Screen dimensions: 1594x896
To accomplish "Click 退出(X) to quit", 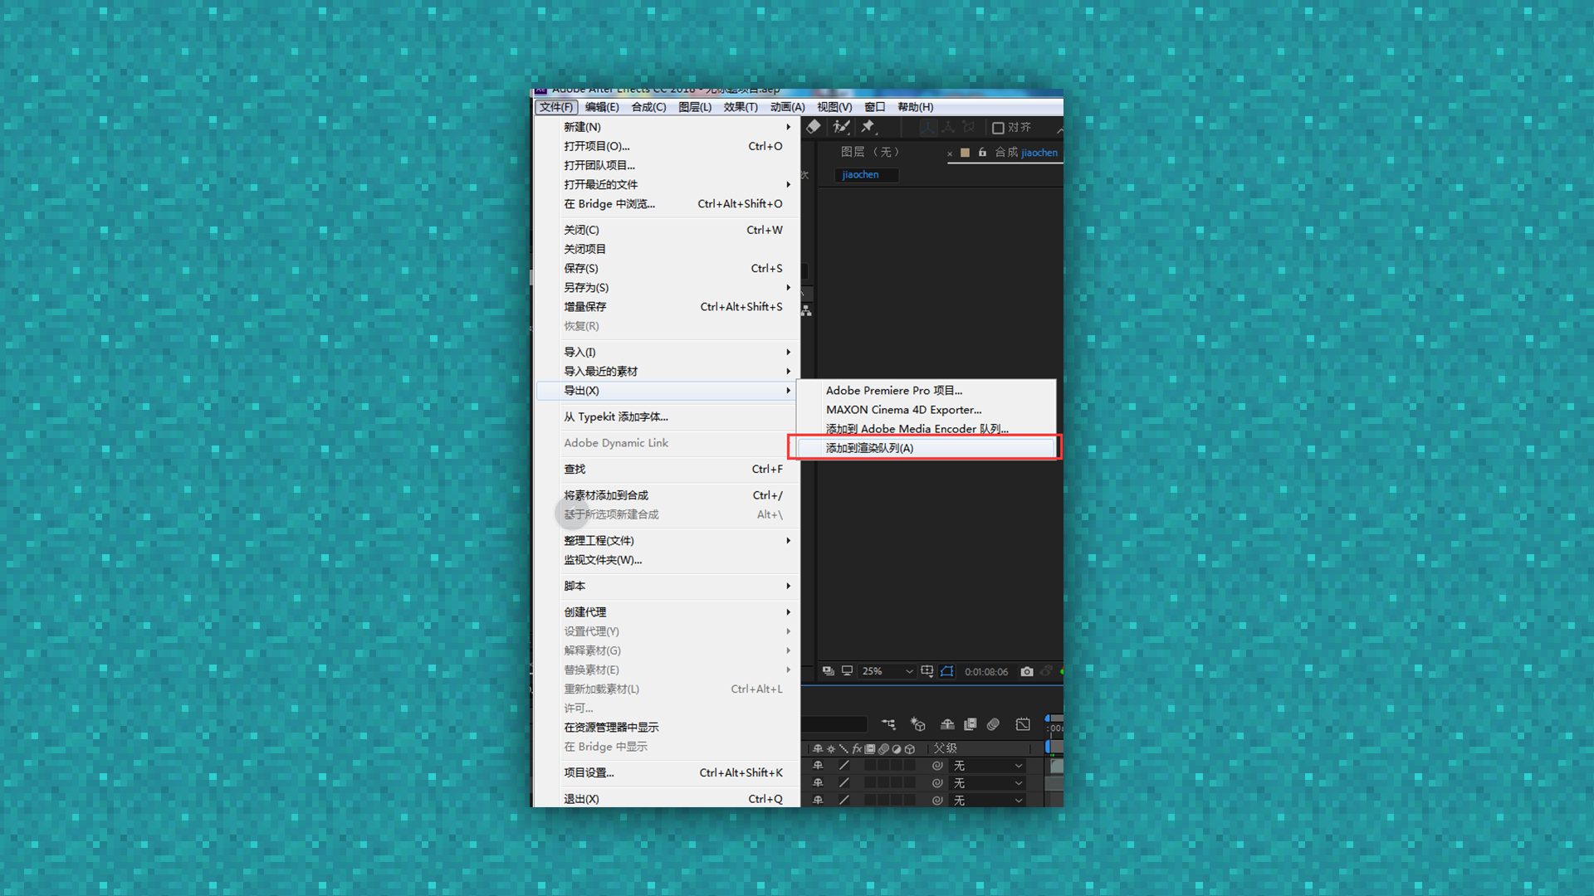I will click(668, 799).
